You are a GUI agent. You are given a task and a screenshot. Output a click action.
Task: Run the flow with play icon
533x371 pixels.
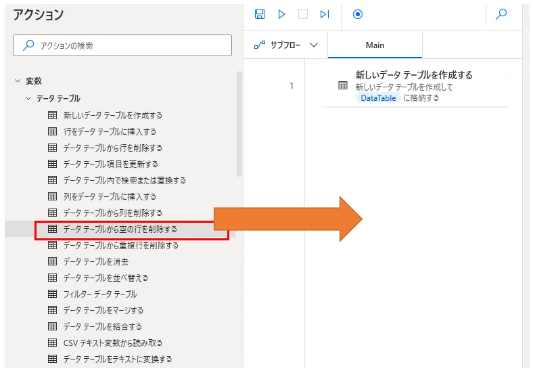[281, 14]
